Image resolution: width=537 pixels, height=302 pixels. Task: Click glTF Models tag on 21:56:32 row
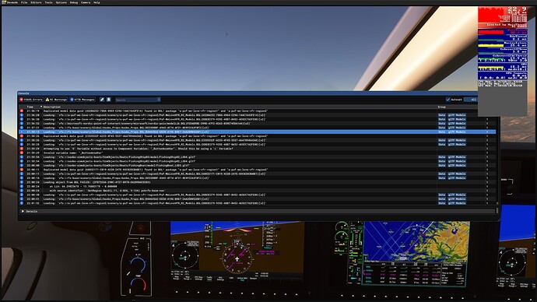(x=457, y=123)
